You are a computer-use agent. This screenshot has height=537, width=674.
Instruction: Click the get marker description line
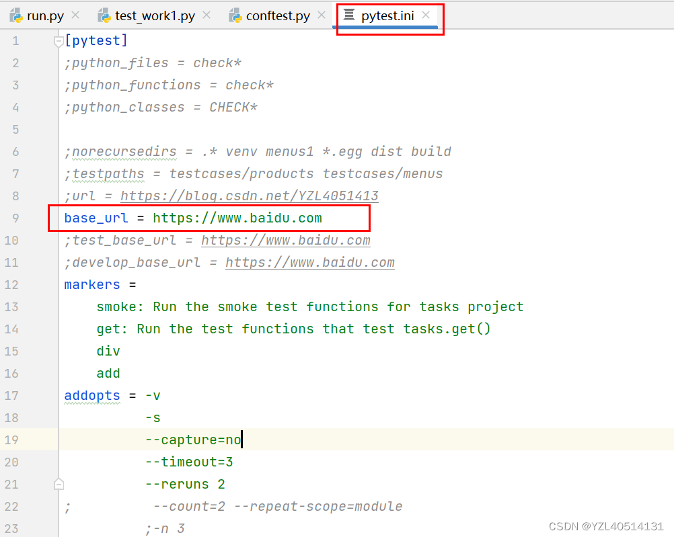point(293,329)
